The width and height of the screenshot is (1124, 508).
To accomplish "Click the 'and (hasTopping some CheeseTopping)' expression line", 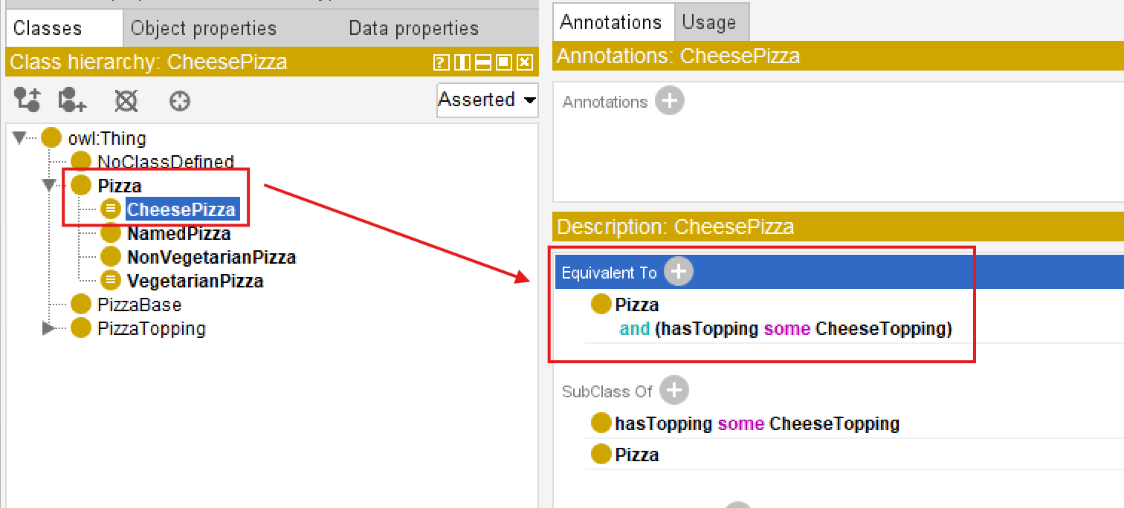I will (x=786, y=328).
